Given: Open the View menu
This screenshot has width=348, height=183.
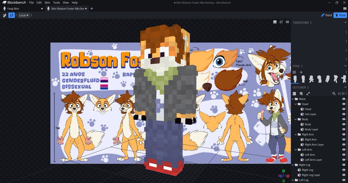Looking at the screenshot, I should point(66,3).
